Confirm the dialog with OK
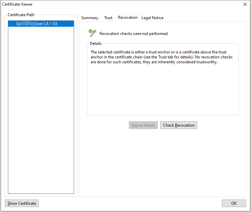251x212 pixels. [234, 203]
